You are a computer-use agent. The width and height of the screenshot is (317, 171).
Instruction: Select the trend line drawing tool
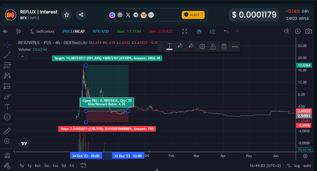[x=7, y=55]
